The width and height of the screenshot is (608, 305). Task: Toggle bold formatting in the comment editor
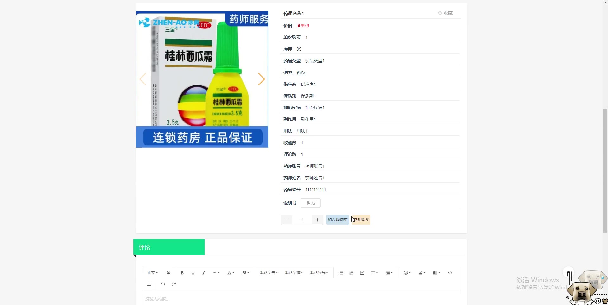182,273
